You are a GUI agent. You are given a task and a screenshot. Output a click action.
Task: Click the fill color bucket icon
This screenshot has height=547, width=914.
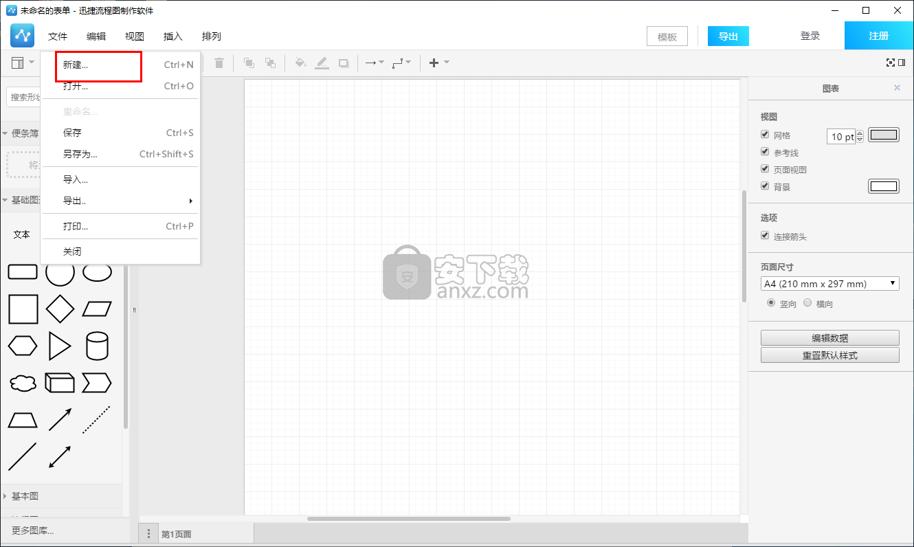[300, 63]
